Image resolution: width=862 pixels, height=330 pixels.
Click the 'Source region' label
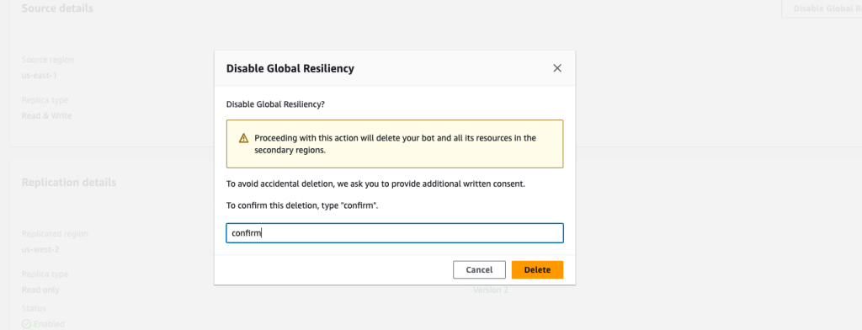47,60
